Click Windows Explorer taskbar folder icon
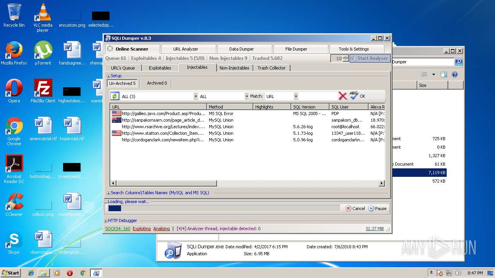This screenshot has height=278, width=495. pyautogui.click(x=44, y=273)
